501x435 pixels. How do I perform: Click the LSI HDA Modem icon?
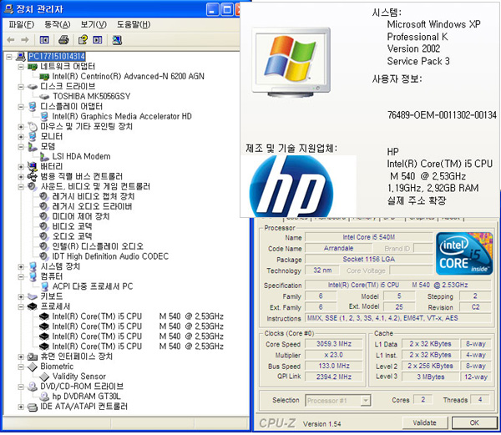click(44, 156)
